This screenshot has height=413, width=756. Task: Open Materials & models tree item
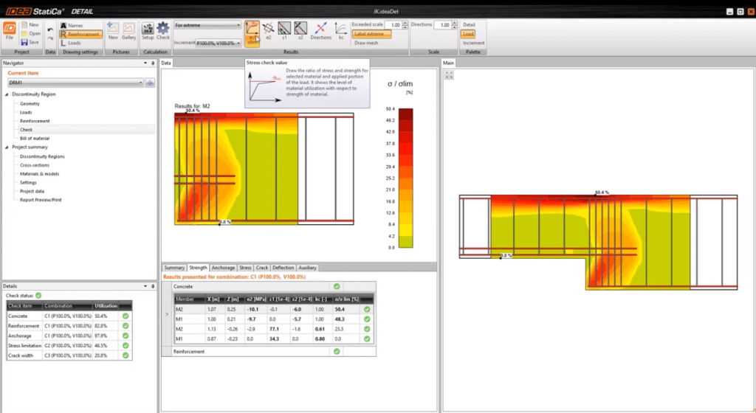[x=40, y=174]
